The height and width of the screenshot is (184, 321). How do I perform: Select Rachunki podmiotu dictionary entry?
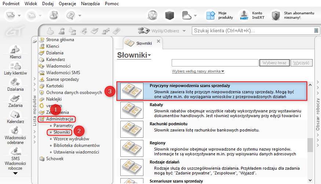[212, 129]
